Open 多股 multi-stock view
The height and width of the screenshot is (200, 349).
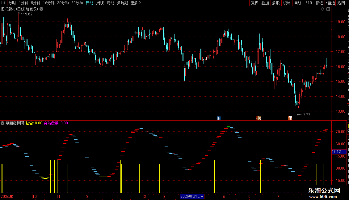(276, 3)
